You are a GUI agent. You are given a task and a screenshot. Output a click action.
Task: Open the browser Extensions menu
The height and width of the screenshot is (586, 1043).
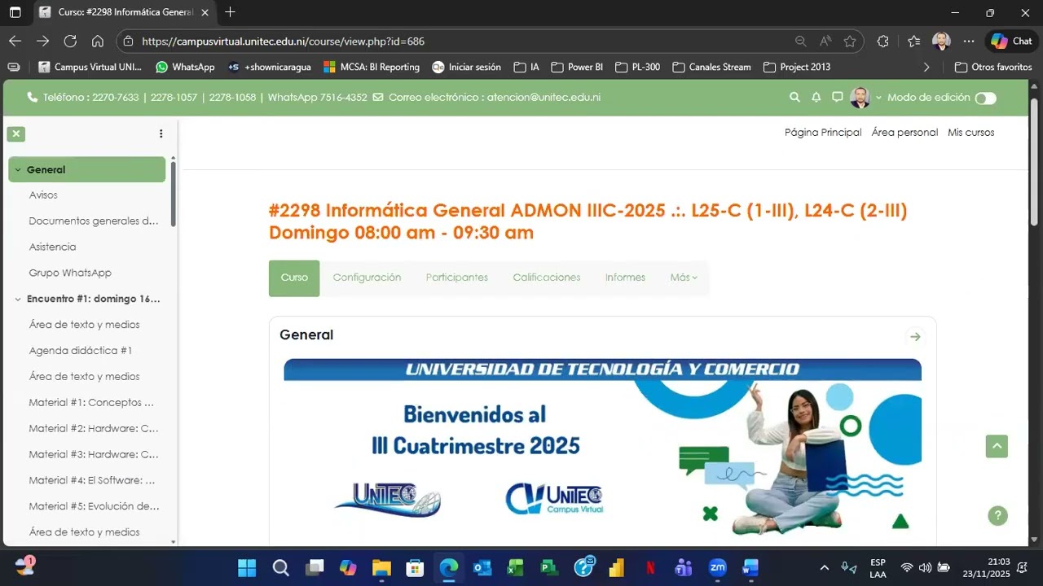pyautogui.click(x=882, y=41)
